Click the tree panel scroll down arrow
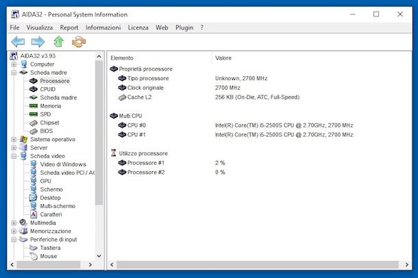The height and width of the screenshot is (278, 418). [99, 256]
